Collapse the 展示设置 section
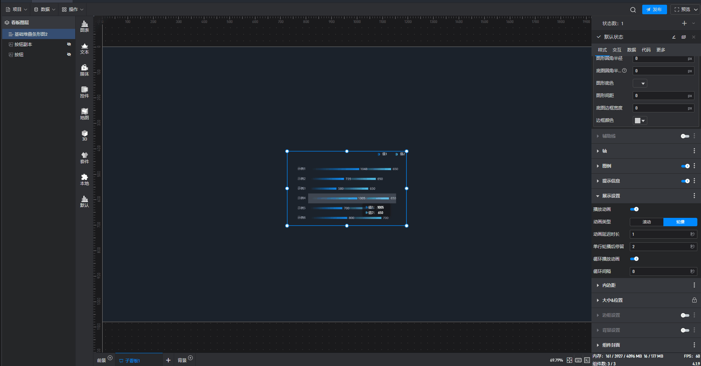The width and height of the screenshot is (701, 366). tap(598, 196)
